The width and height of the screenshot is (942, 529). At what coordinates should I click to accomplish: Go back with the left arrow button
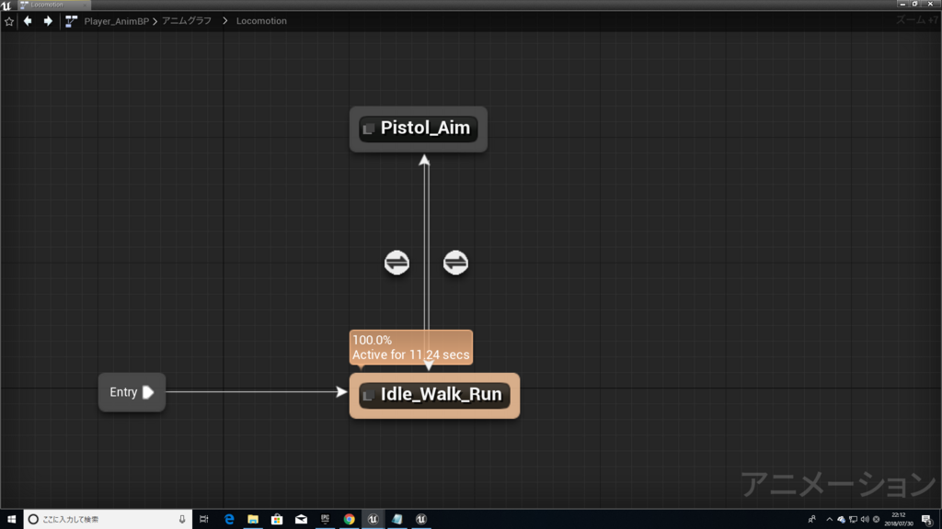tap(28, 21)
